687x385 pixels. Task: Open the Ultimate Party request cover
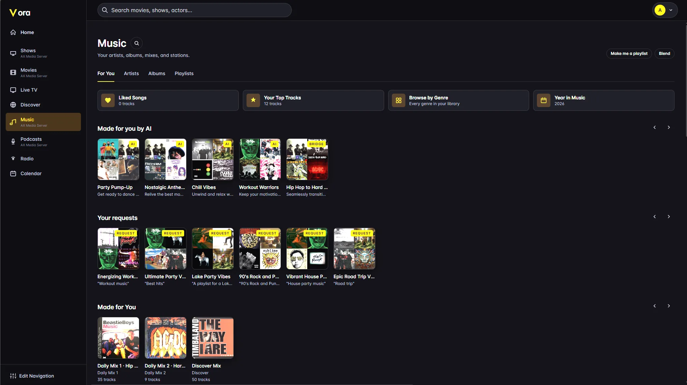[166, 249]
